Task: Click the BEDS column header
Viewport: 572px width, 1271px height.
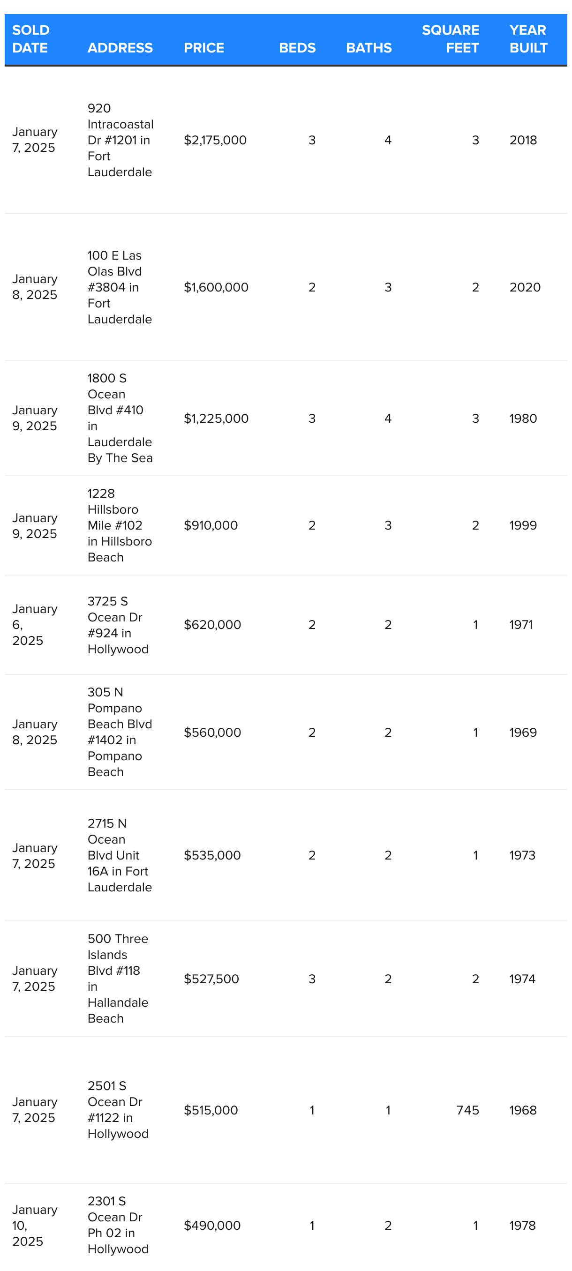Action: pos(297,48)
